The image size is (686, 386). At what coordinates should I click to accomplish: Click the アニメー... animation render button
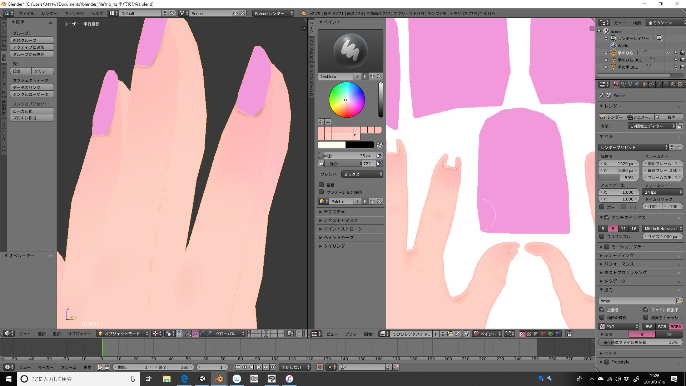tap(640, 117)
